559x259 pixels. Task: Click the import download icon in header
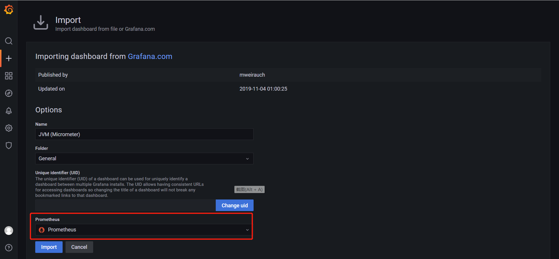tap(41, 22)
